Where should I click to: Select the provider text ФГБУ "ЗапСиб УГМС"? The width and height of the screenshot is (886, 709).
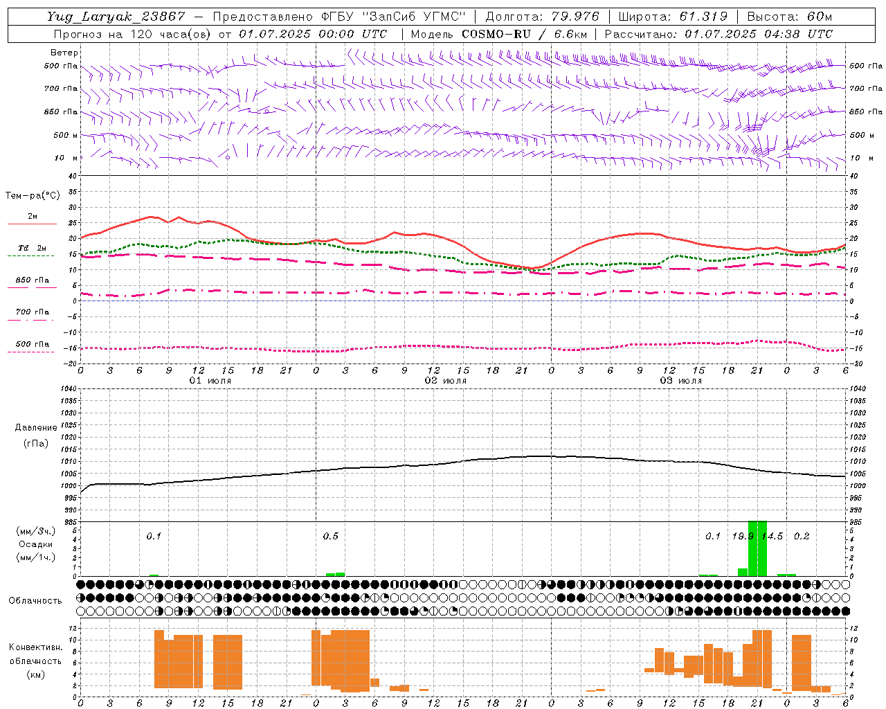(393, 17)
